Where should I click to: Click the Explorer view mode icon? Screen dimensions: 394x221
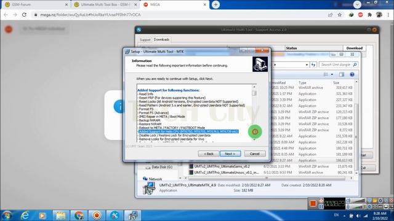[326, 74]
